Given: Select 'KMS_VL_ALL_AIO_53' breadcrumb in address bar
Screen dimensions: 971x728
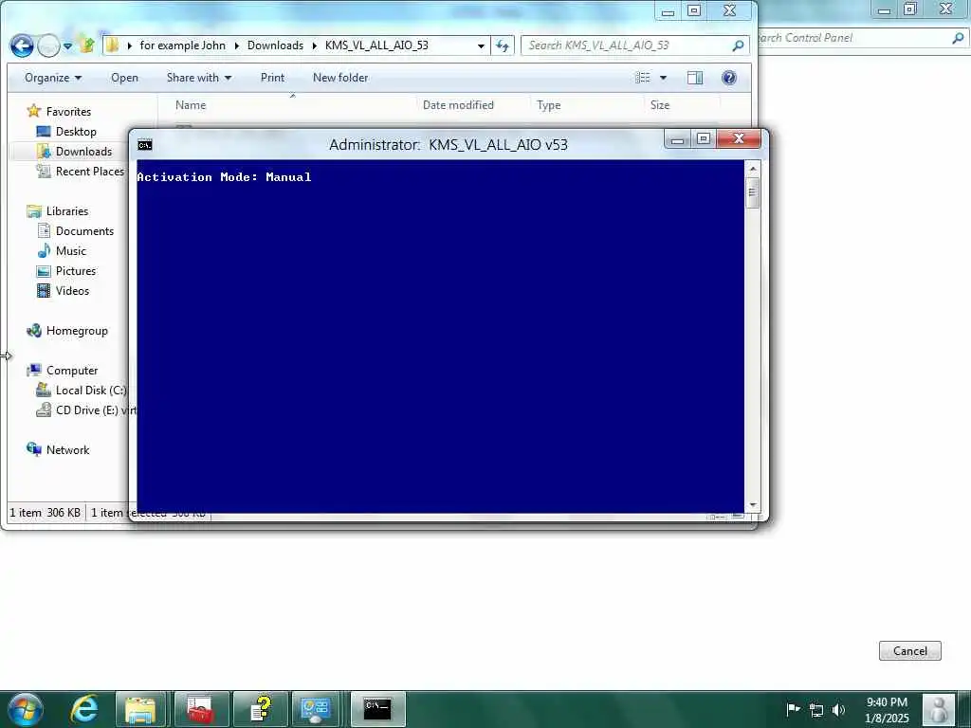Looking at the screenshot, I should click(376, 45).
